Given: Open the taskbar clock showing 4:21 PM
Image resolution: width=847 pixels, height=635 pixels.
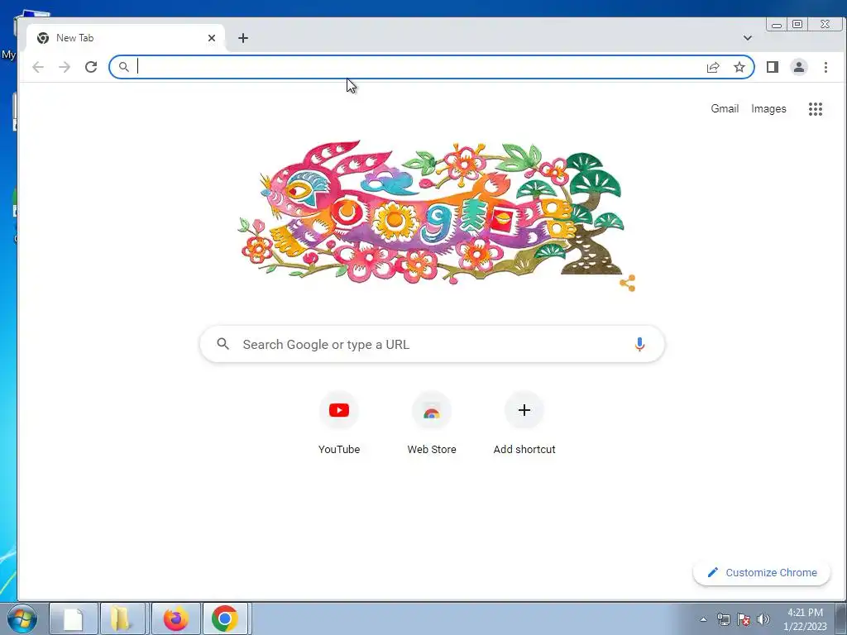Looking at the screenshot, I should 805,619.
